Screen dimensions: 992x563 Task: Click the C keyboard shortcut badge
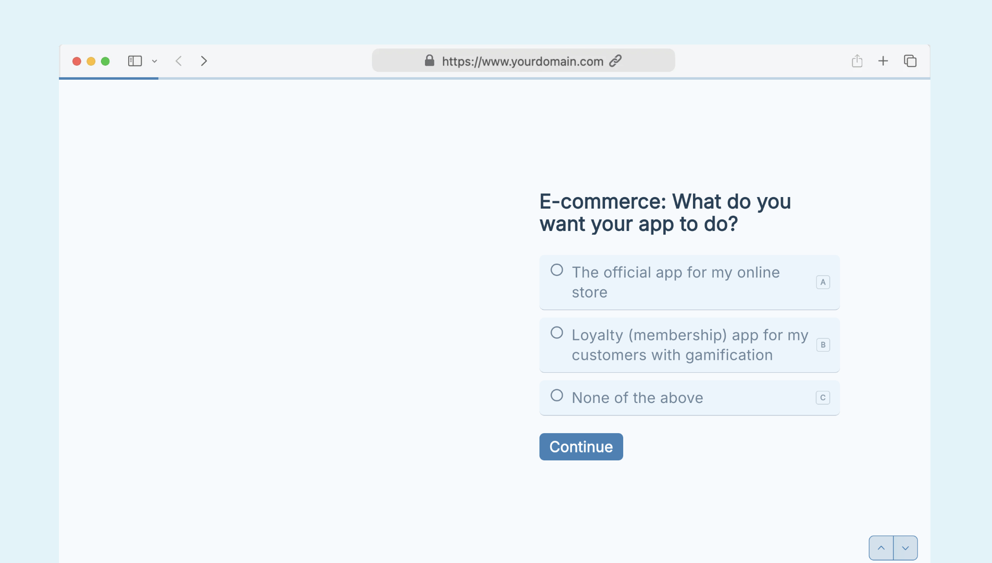click(x=823, y=398)
